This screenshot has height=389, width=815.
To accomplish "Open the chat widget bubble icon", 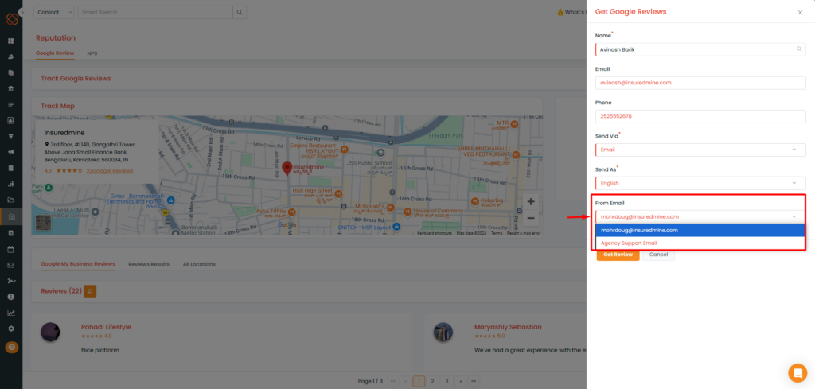I will (797, 373).
